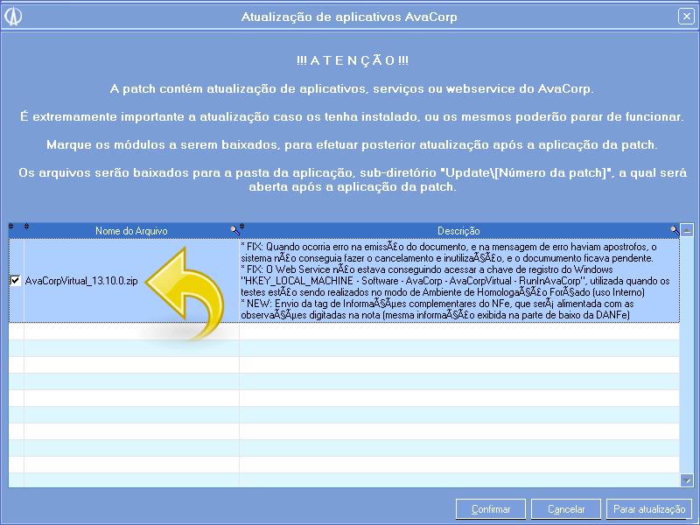The height and width of the screenshot is (525, 700).
Task: Sort by Nome do Arquivo column header
Action: 131,231
